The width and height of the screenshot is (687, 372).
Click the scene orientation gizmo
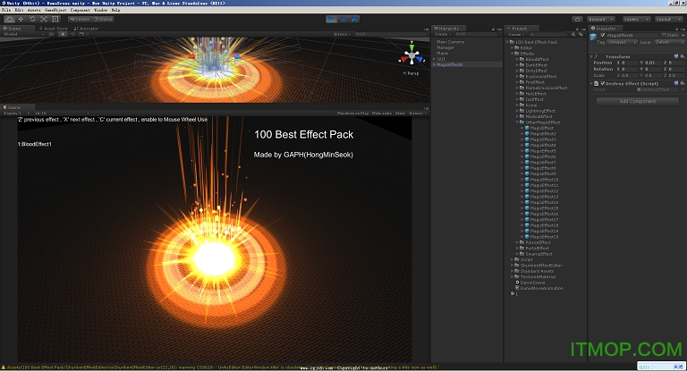[411, 55]
